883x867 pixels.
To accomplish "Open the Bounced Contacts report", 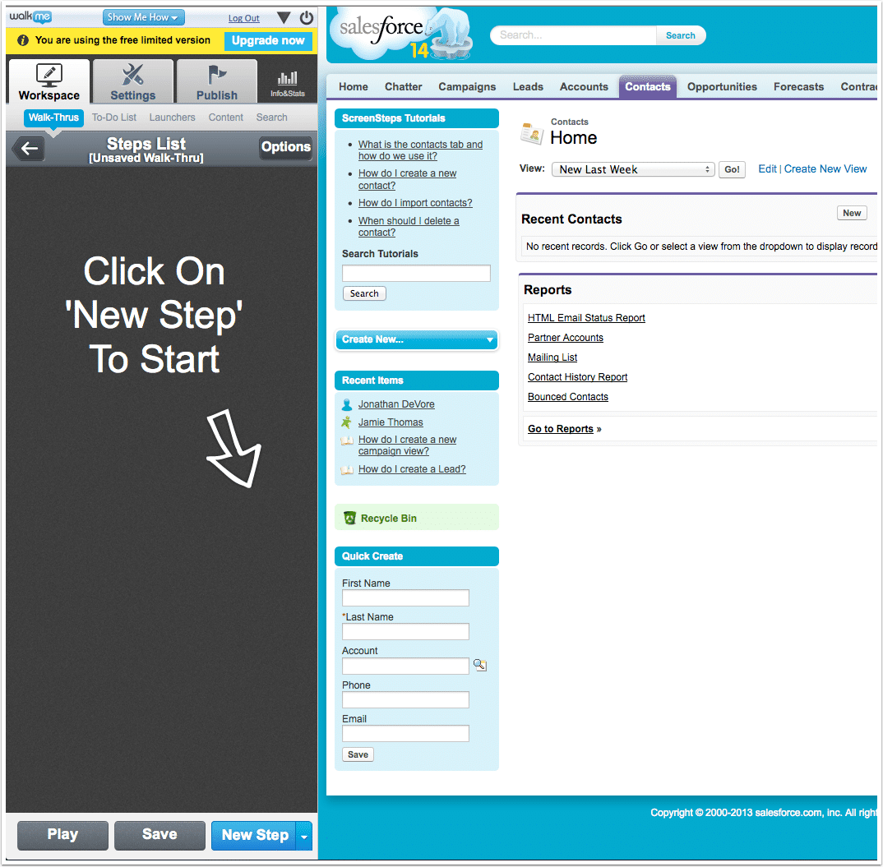I will pos(567,396).
